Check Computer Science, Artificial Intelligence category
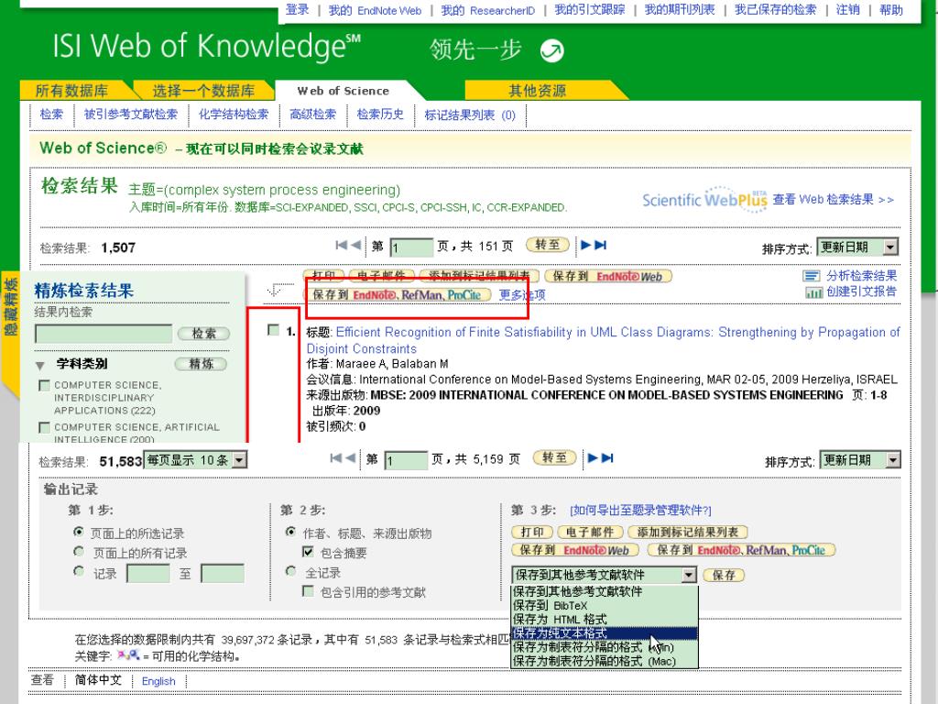 [x=44, y=427]
